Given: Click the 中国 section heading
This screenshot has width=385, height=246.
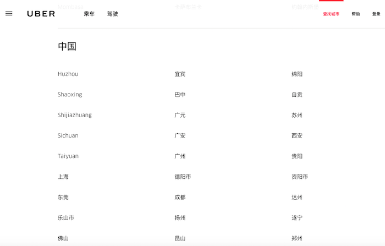Looking at the screenshot, I should point(67,46).
